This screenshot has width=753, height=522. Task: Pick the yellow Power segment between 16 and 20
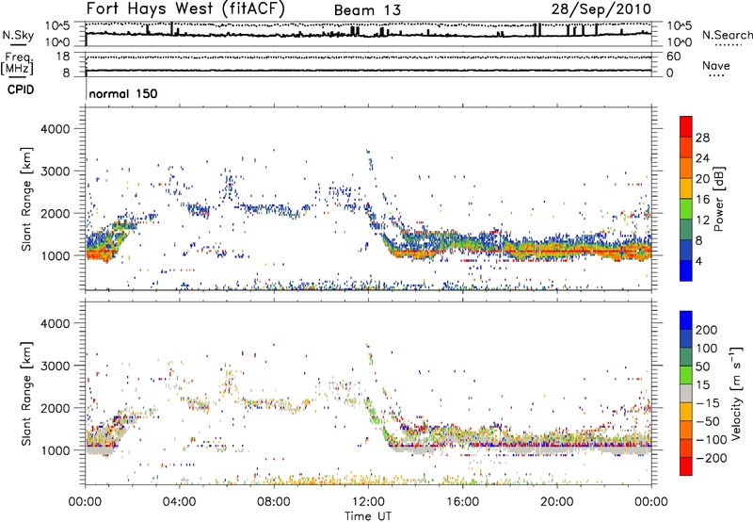click(x=686, y=188)
